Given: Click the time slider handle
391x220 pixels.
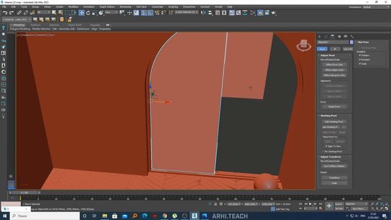Looking at the screenshot, I should pyautogui.click(x=24, y=193).
